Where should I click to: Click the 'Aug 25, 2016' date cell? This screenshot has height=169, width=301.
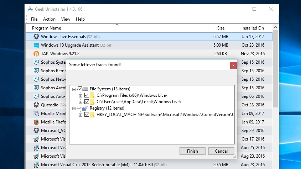pyautogui.click(x=253, y=148)
